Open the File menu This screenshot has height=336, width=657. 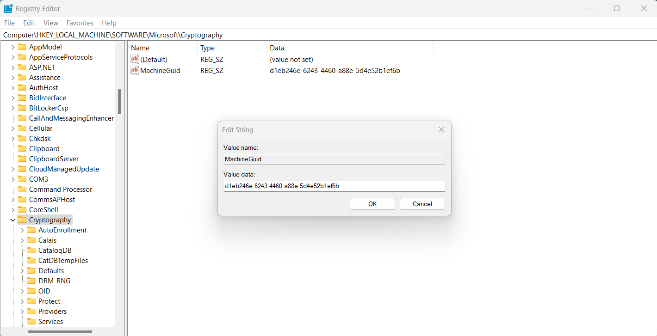9,23
